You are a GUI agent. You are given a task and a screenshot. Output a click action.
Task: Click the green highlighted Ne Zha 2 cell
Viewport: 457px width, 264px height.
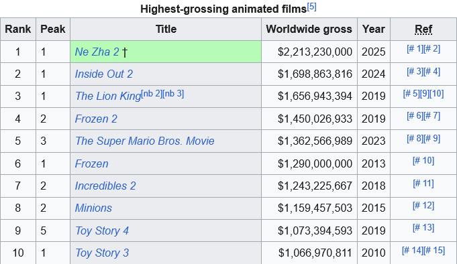pos(166,52)
